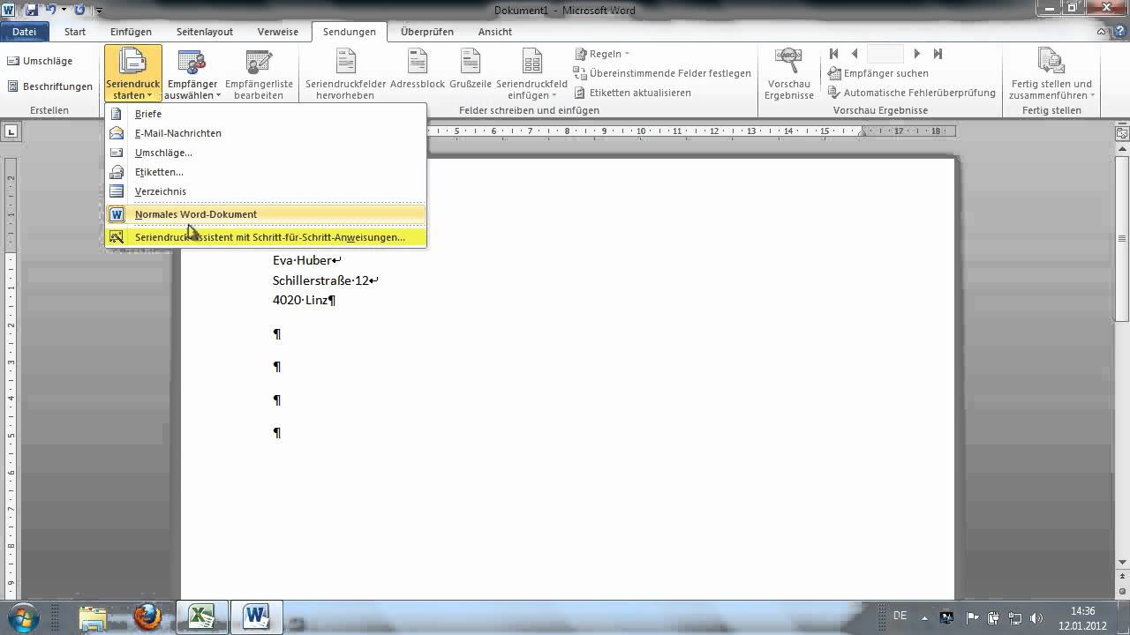Toggle the ruler button above the scrollbar
Image resolution: width=1130 pixels, height=635 pixels.
click(1122, 133)
